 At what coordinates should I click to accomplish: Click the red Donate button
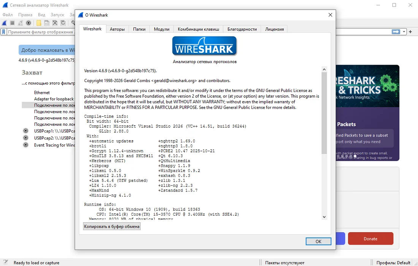click(370, 239)
